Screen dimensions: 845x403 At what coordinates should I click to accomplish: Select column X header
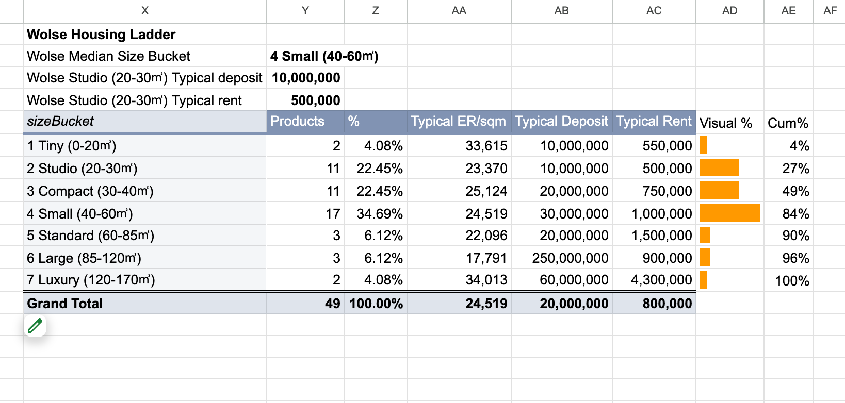pyautogui.click(x=145, y=11)
